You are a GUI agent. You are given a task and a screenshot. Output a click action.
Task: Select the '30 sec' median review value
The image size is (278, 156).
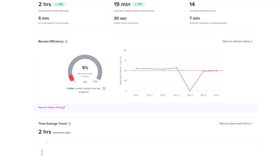(120, 18)
